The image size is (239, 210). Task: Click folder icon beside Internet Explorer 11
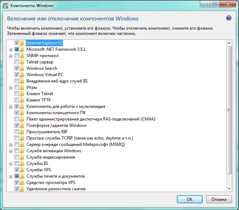(x=22, y=43)
